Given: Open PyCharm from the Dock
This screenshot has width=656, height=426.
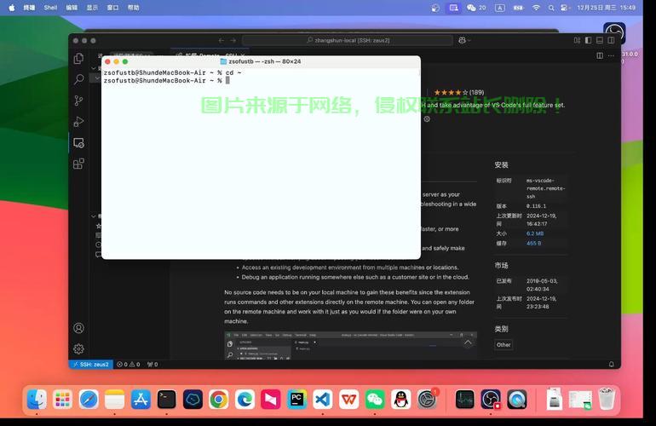Looking at the screenshot, I should 296,400.
